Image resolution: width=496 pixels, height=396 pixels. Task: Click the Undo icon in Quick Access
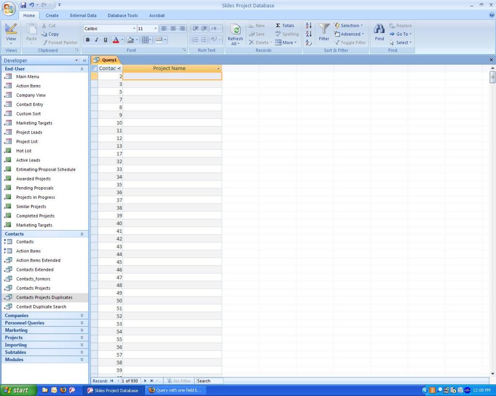point(31,5)
